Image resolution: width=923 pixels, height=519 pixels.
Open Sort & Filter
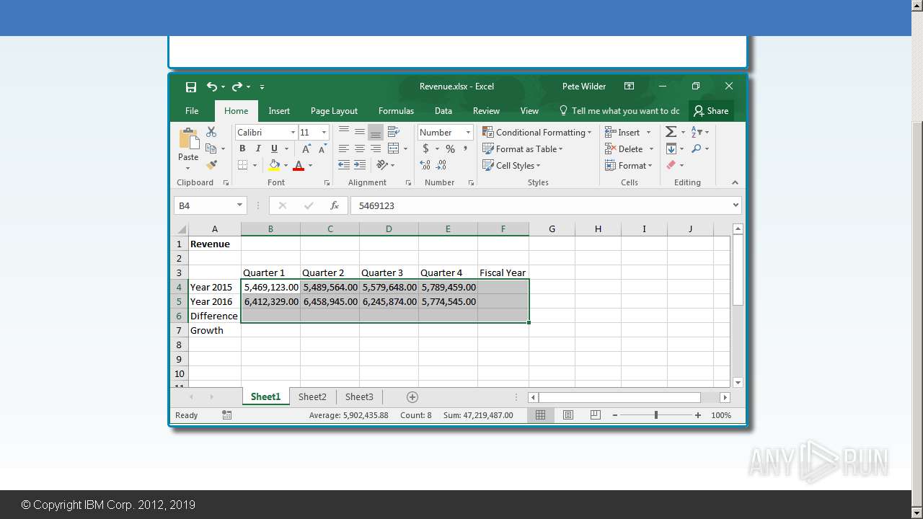[699, 132]
